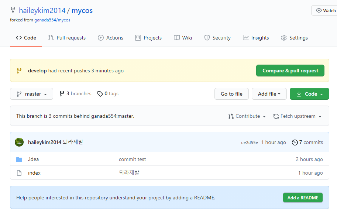Open the .idea folder name
337x223 pixels.
click(x=33, y=159)
